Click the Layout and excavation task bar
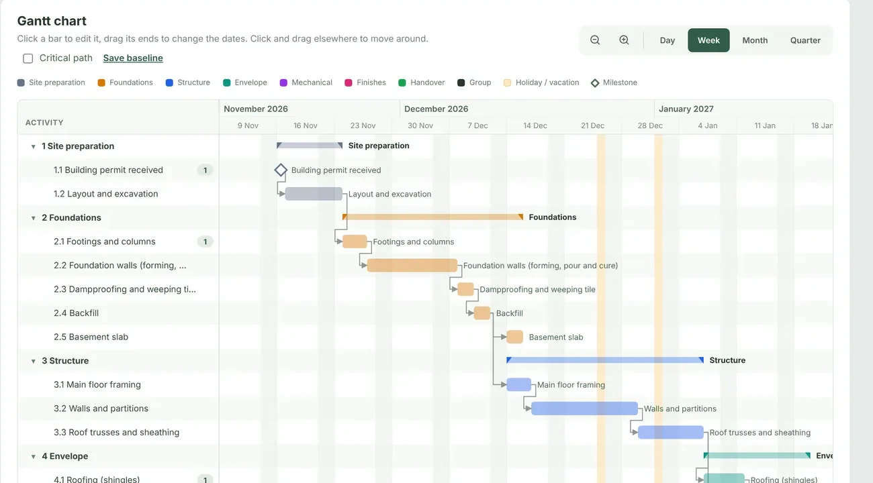Image resolution: width=873 pixels, height=483 pixels. tap(314, 194)
